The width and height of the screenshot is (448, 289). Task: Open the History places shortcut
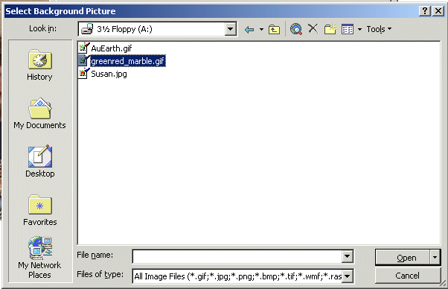39,66
